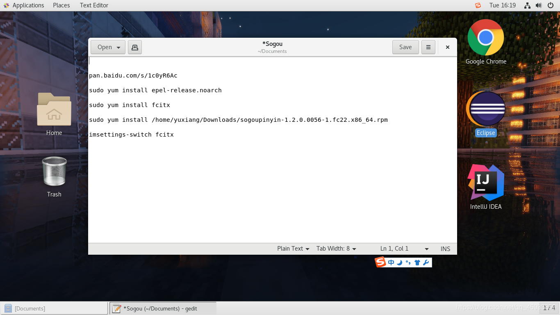Open the Applications menu

point(24,5)
